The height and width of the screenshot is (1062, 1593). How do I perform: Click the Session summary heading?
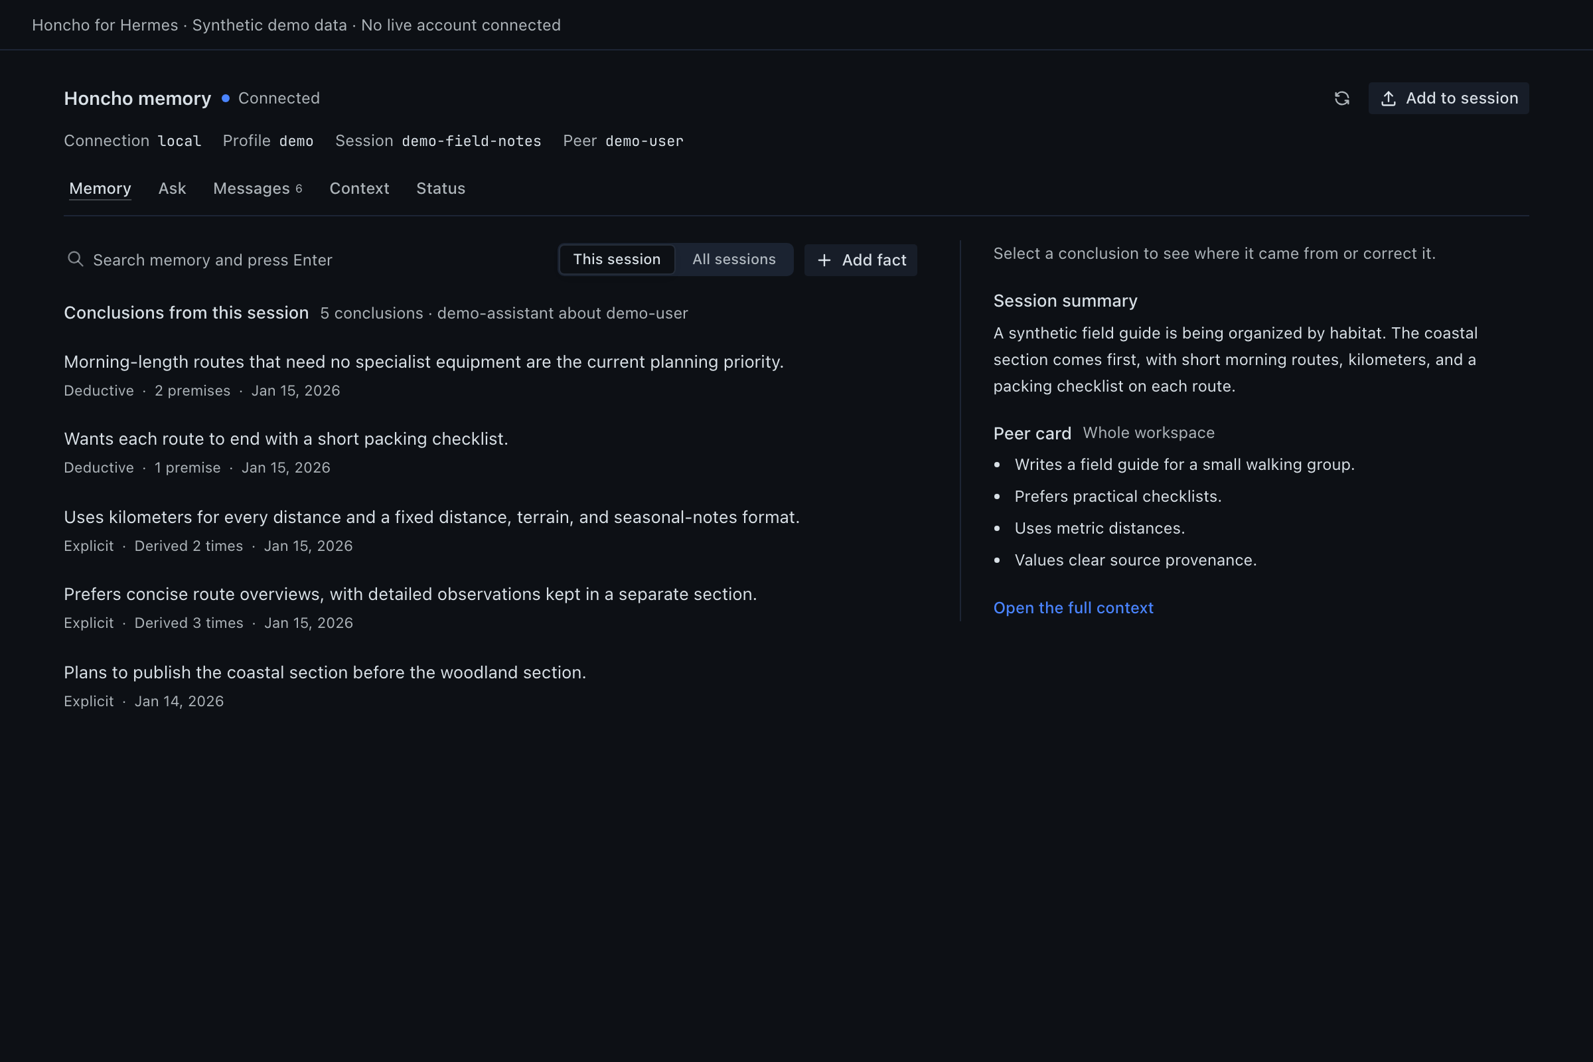point(1065,301)
